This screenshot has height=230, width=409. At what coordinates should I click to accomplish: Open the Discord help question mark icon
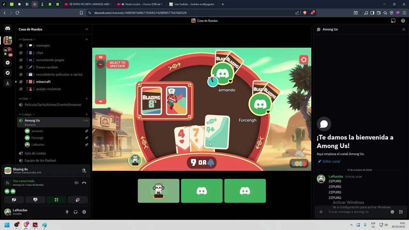pos(403,21)
